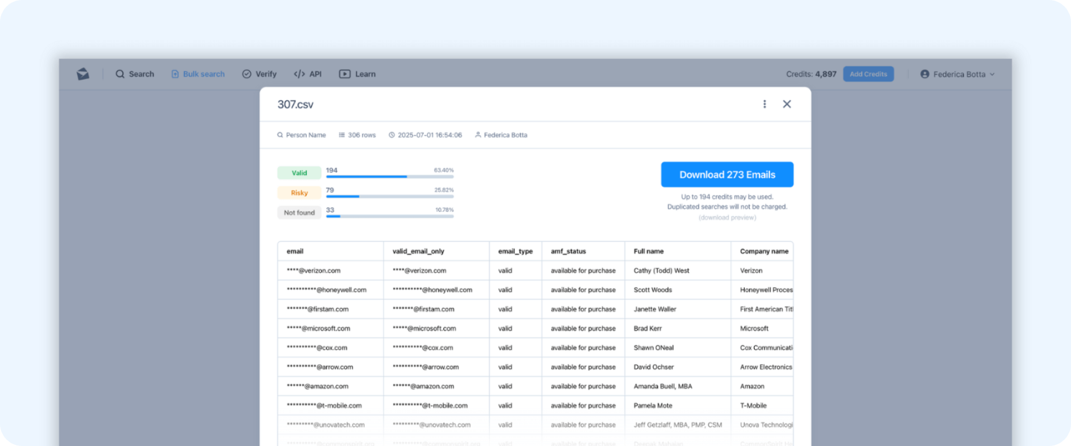1071x446 pixels.
Task: Expand the Federica Botta account dropdown
Action: 958,74
